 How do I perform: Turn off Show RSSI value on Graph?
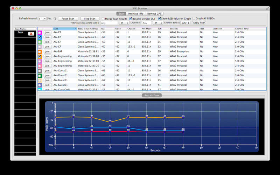pos(160,19)
